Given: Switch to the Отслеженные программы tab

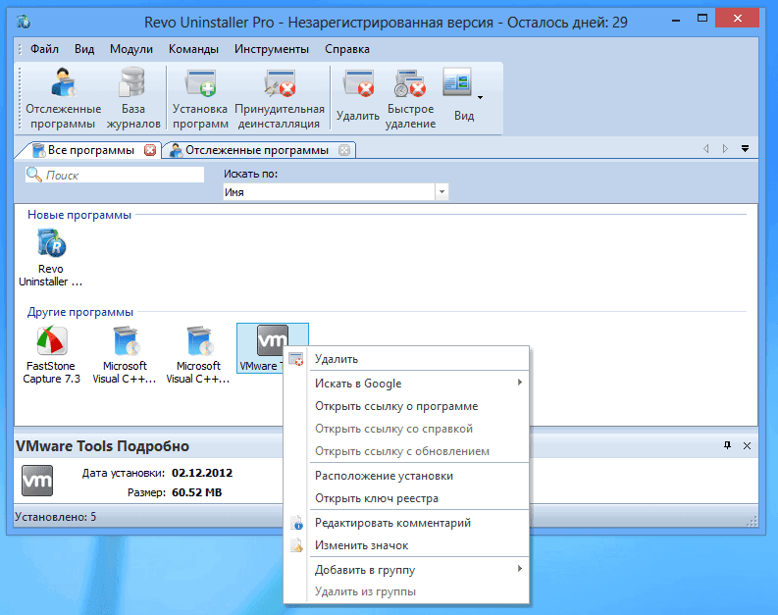Looking at the screenshot, I should 256,150.
